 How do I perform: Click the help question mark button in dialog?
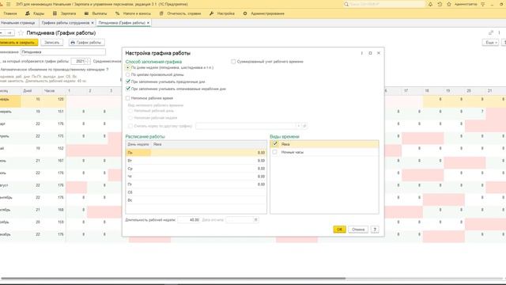click(x=375, y=230)
